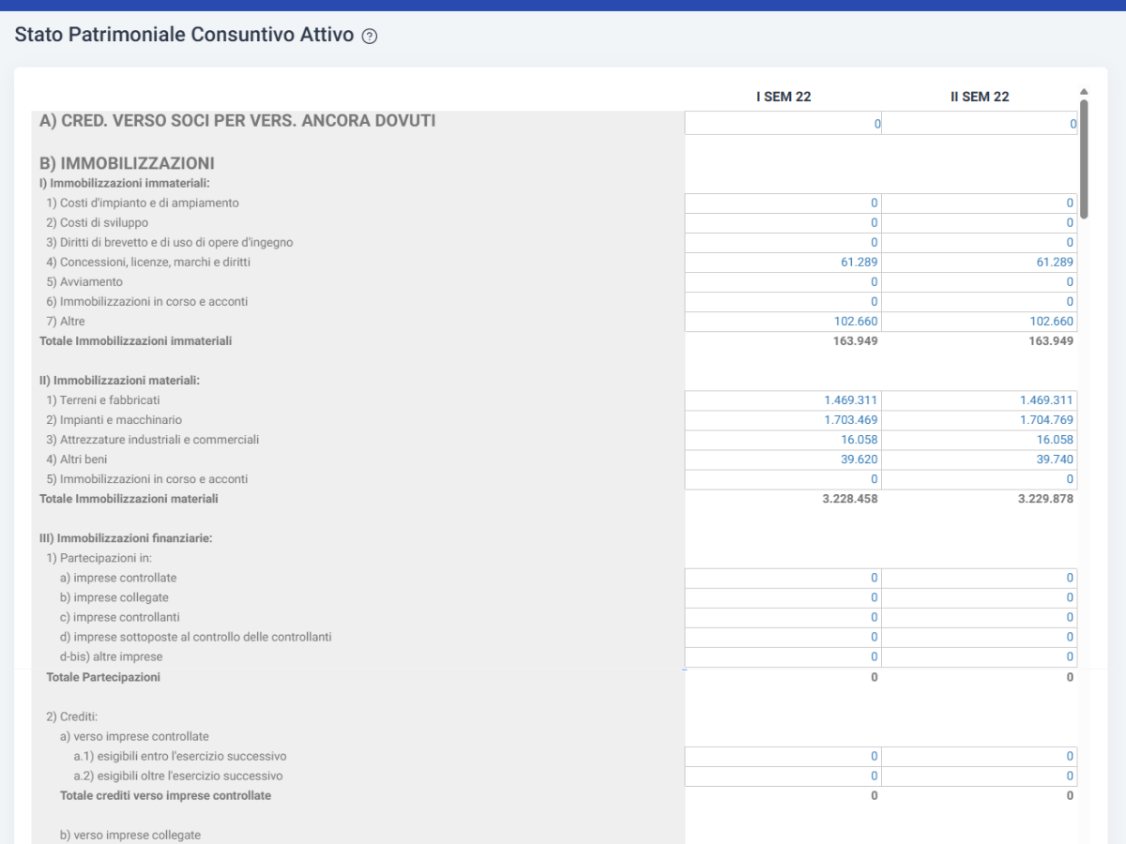Viewport: 1126px width, 844px height.
Task: Click the II SEM 22 column header
Action: (x=980, y=97)
